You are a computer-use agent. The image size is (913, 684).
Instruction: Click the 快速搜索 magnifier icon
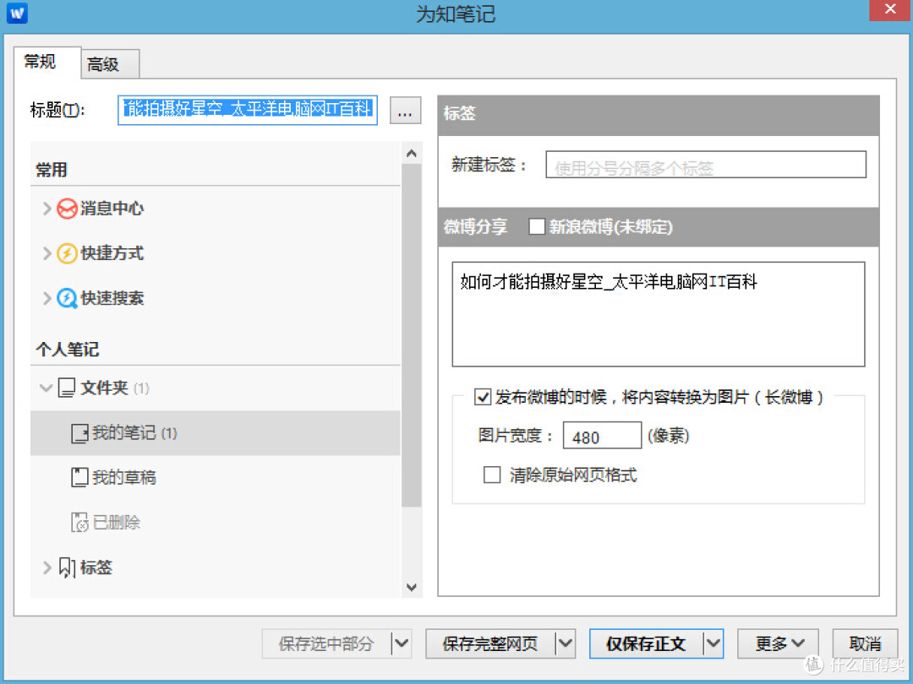67,298
